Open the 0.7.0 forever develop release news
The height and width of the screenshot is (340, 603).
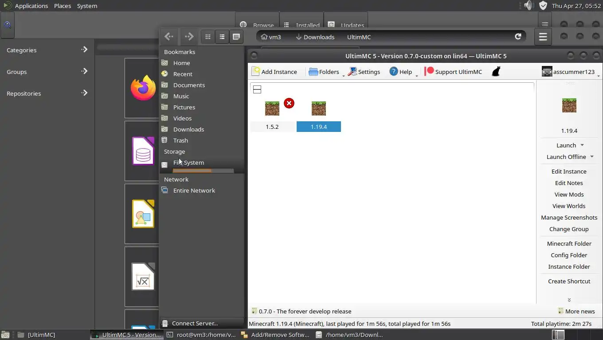click(x=301, y=311)
